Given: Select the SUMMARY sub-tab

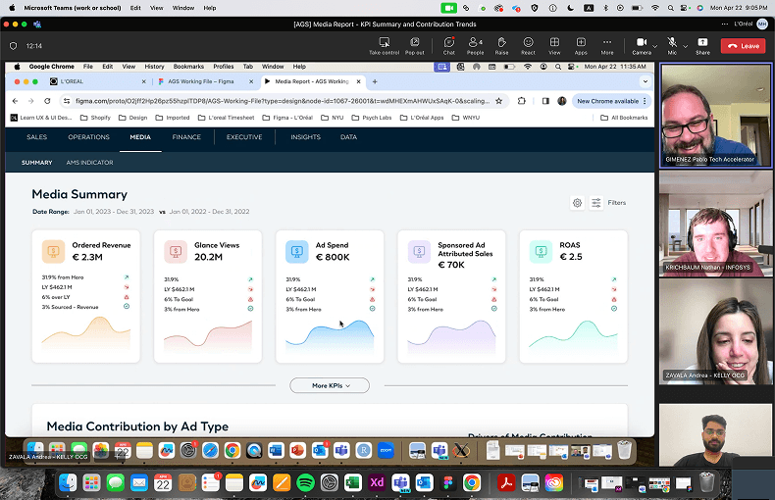Looking at the screenshot, I should 36,162.
